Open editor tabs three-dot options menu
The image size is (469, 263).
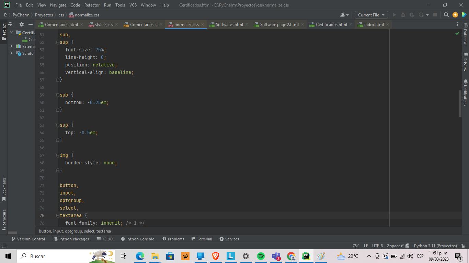(x=457, y=24)
